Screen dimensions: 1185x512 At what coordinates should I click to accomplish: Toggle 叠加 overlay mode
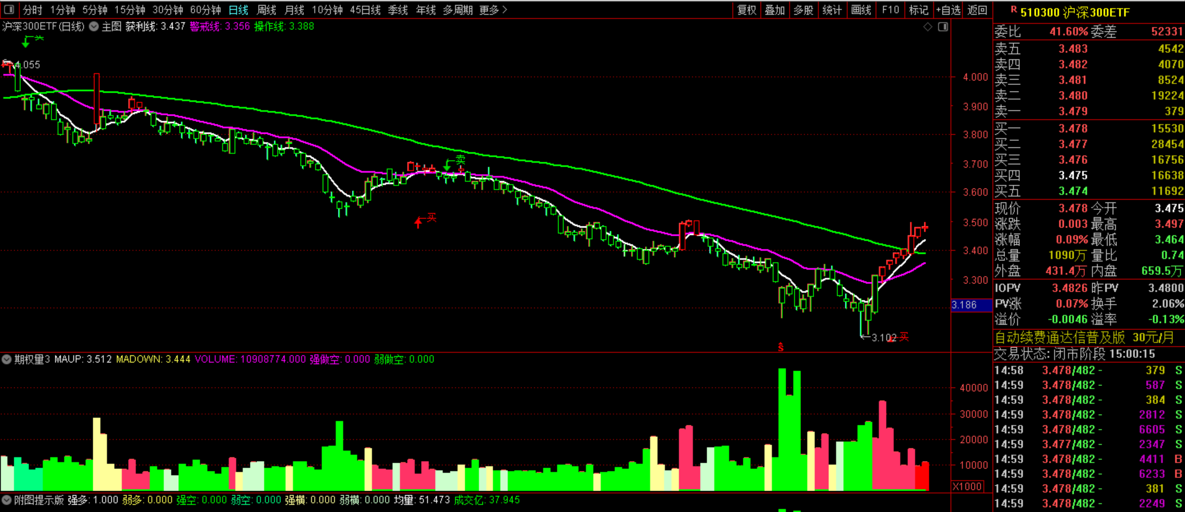click(775, 10)
